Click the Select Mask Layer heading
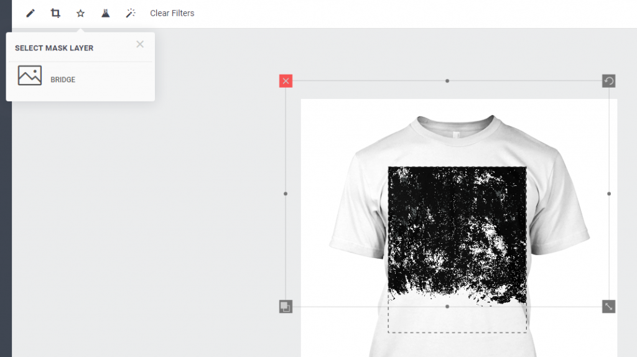Image resolution: width=637 pixels, height=357 pixels. (54, 48)
